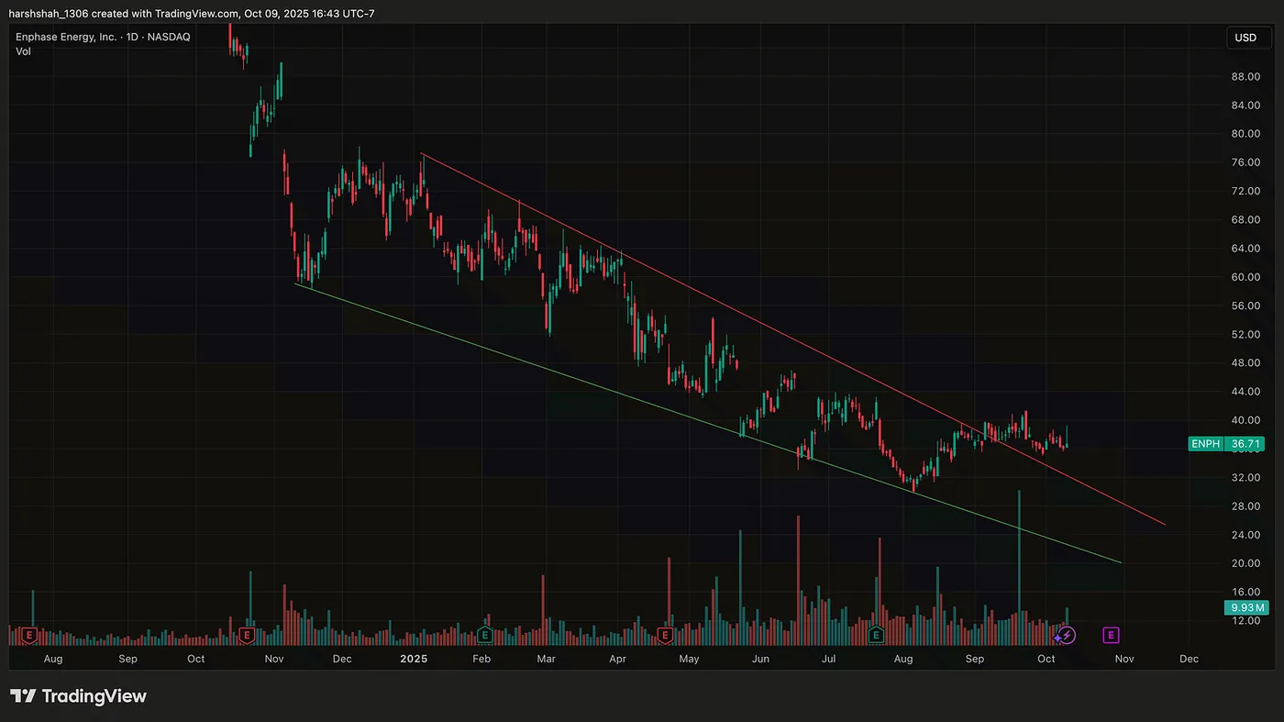This screenshot has height=722, width=1284.
Task: Open the purple upcoming earnings marker
Action: [x=1111, y=635]
